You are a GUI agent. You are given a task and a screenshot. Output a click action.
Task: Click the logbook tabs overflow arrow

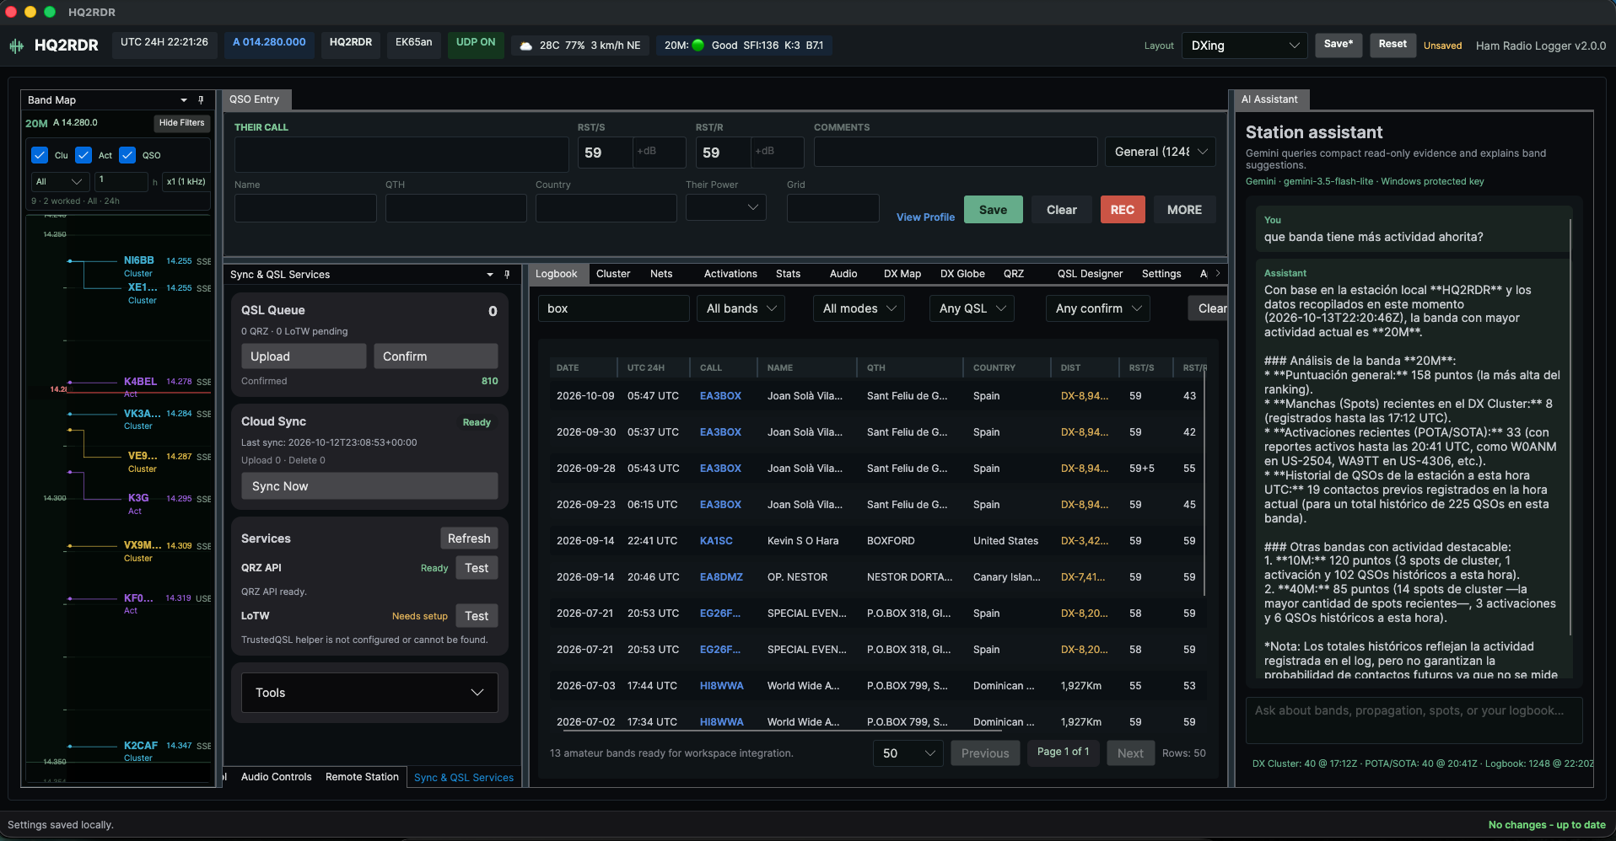click(x=1218, y=274)
